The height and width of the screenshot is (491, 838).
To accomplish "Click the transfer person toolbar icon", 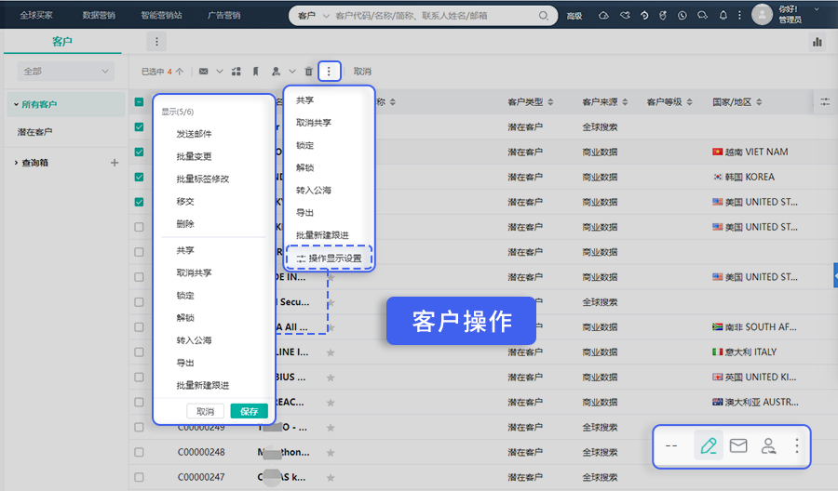I will pyautogui.click(x=276, y=72).
